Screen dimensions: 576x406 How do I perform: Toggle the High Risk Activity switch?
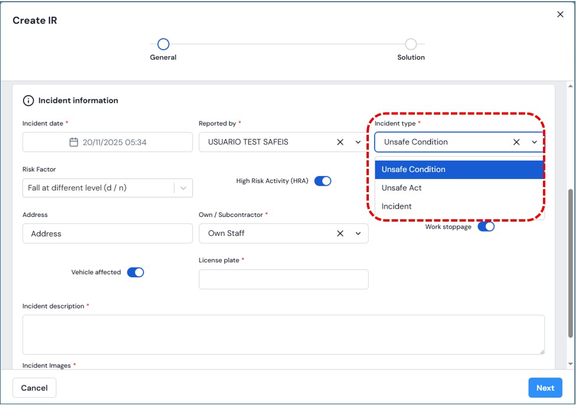(323, 181)
